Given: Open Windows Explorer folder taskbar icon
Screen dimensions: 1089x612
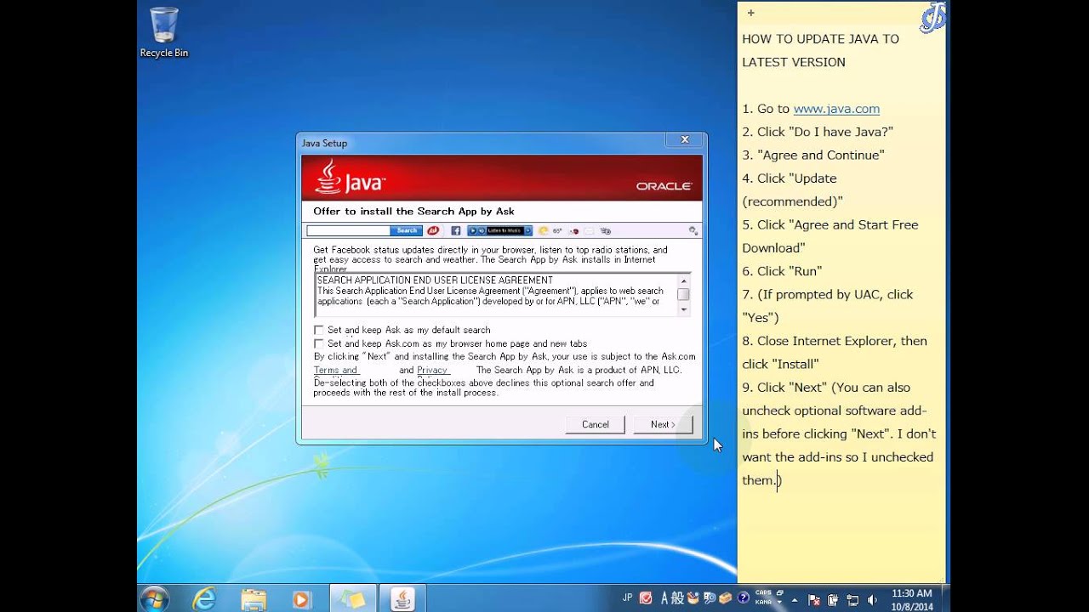Looking at the screenshot, I should pyautogui.click(x=254, y=599).
